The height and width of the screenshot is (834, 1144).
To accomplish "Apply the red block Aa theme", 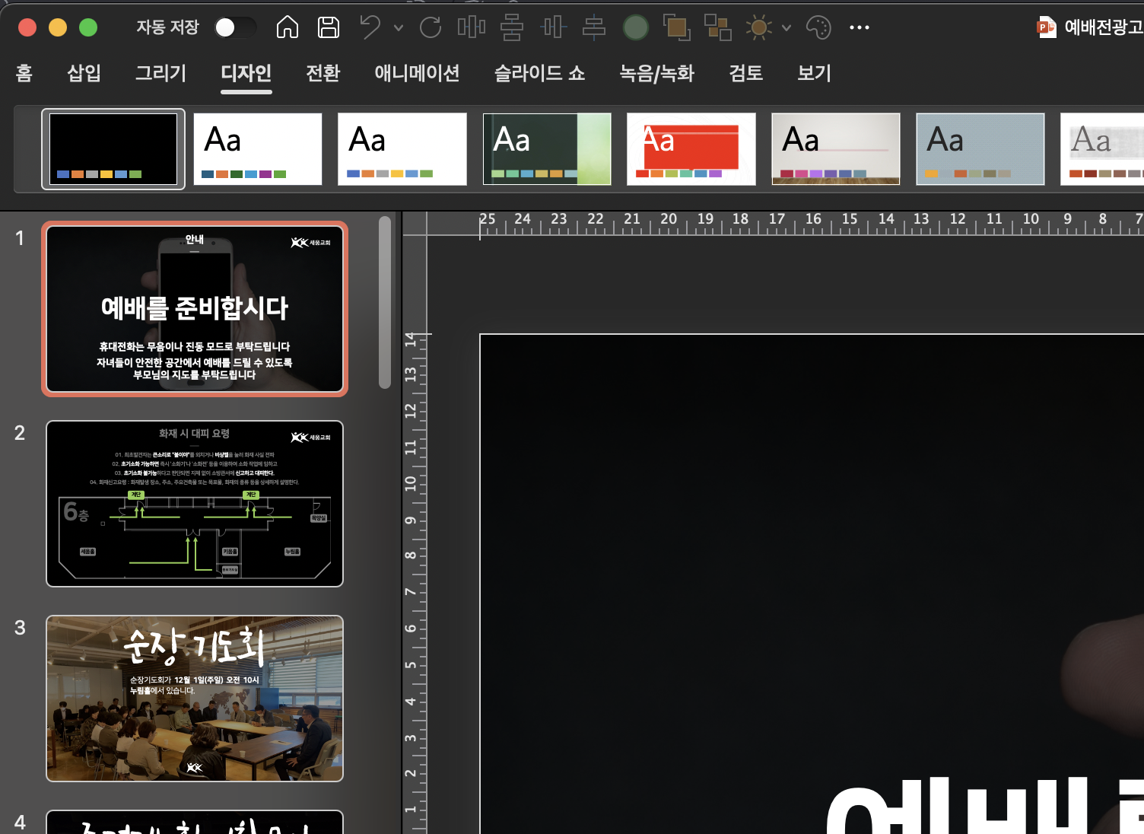I will point(691,149).
